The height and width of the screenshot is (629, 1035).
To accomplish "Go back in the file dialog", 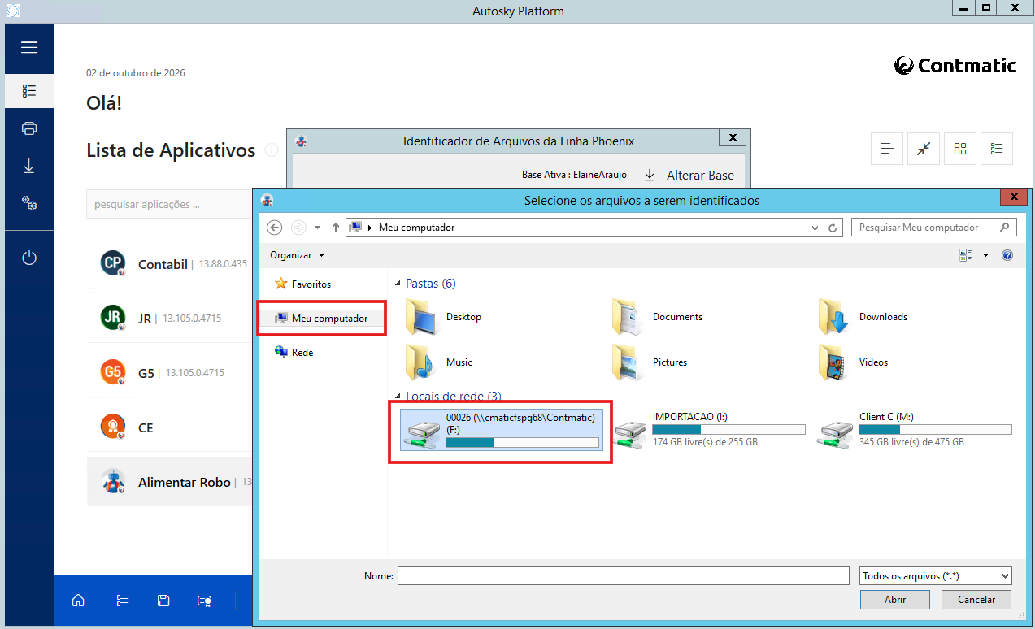I will (275, 228).
